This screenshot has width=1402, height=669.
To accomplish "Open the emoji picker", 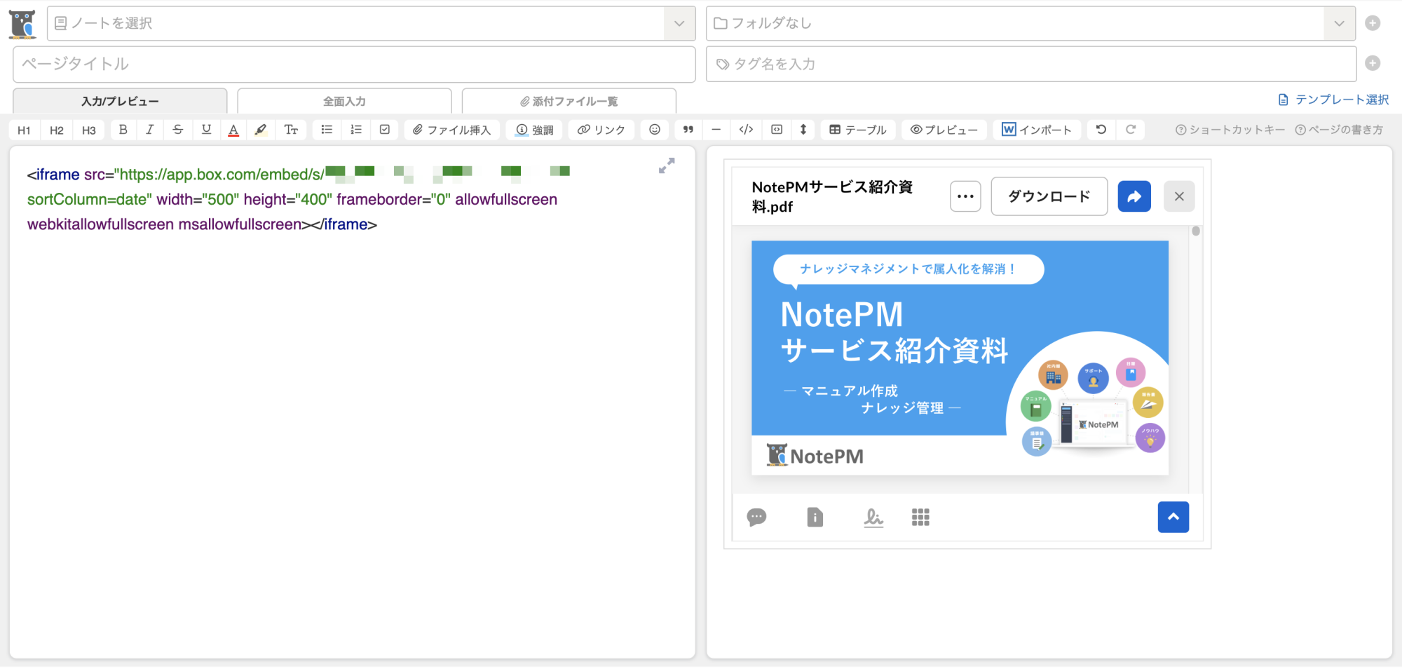I will click(655, 130).
